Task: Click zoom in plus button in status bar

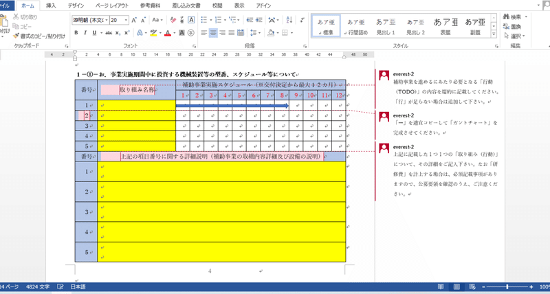Action: pos(531,287)
